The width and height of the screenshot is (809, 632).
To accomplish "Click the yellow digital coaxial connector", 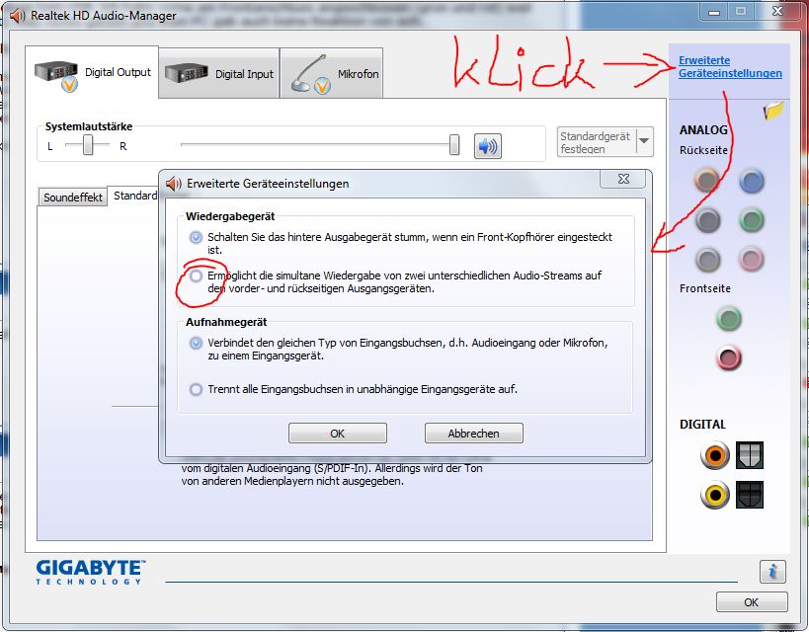I will (714, 496).
